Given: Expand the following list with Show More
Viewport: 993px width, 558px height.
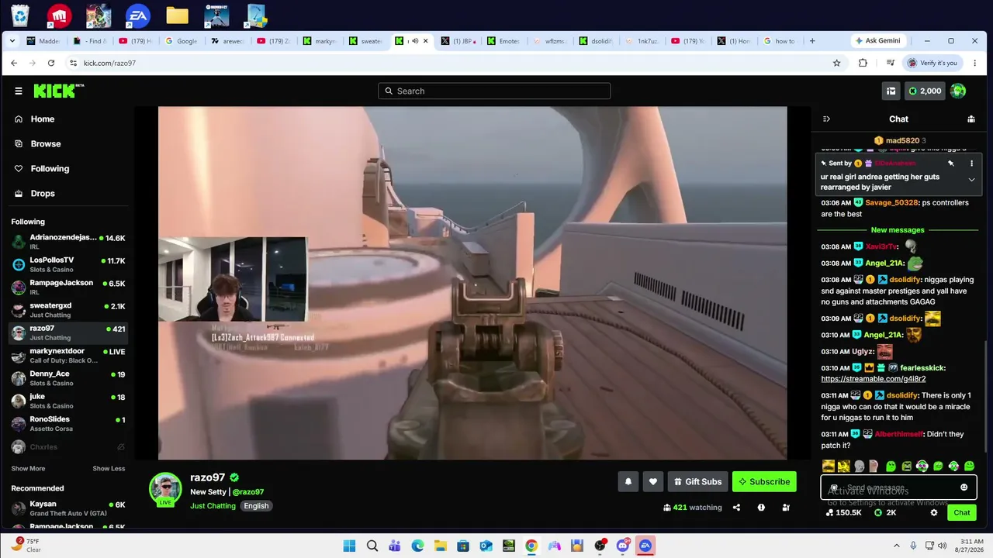Looking at the screenshot, I should click(28, 469).
